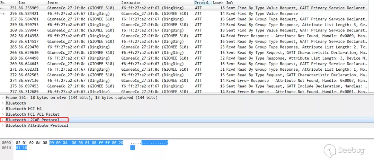Click the Length value 32 in packet 268
374x160 pixels.
tap(222, 58)
